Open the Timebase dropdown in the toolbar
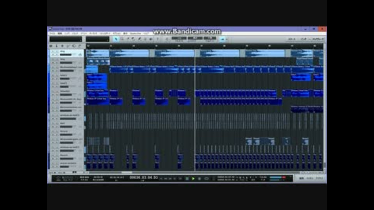374x210 pixels. [x=195, y=38]
